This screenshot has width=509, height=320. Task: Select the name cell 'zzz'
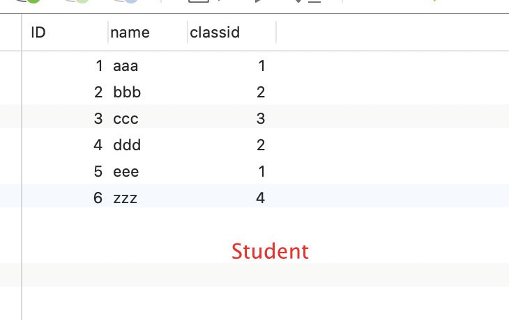click(x=125, y=198)
